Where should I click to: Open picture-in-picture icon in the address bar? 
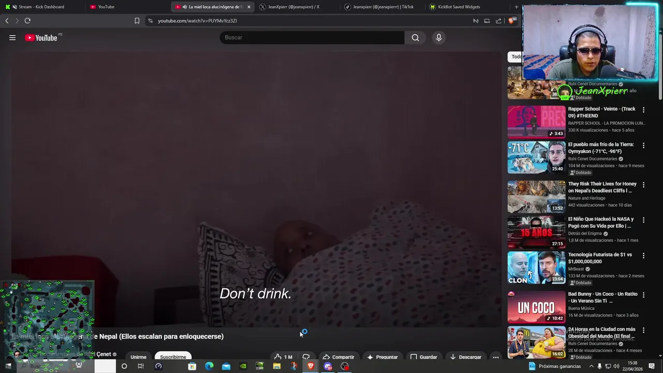[487, 21]
